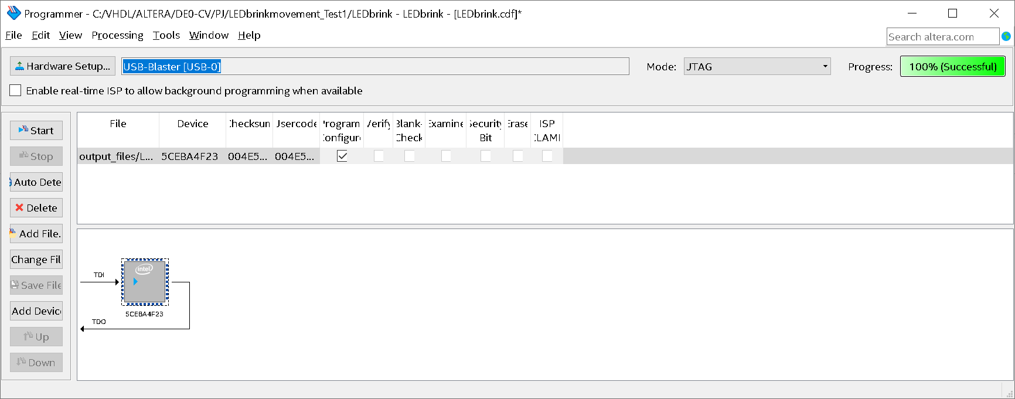Open the Tools menu

166,35
